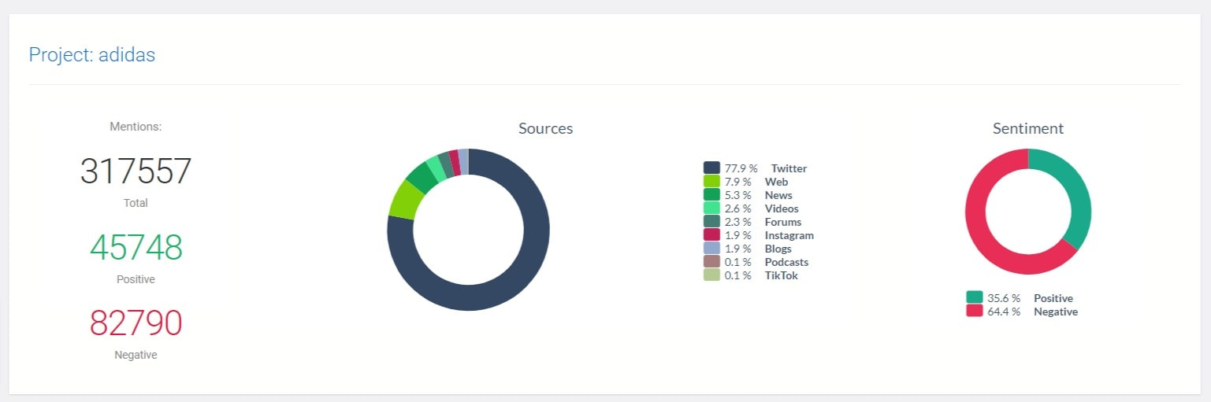Select the Podcasts legend label
The image size is (1211, 402).
(786, 262)
